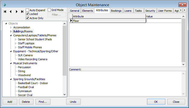Select the Attributes tab
Screen dimensions: 189x108
102,10
